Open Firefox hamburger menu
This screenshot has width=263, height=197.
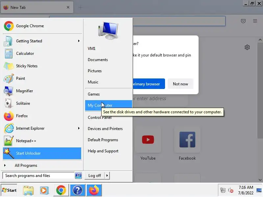click(255, 21)
